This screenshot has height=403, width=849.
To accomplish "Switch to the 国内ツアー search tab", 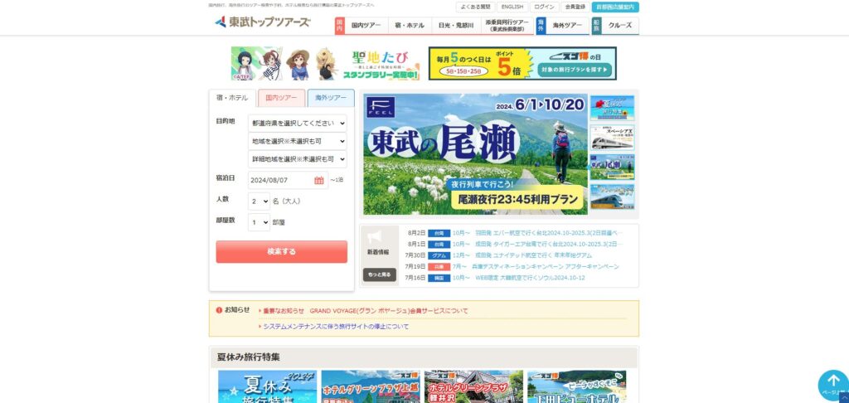I will (x=281, y=98).
